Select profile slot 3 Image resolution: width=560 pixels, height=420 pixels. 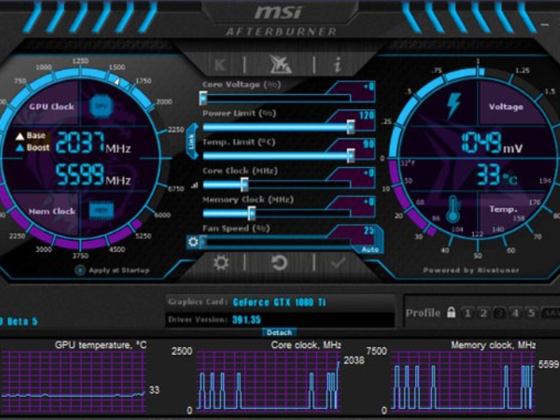pyautogui.click(x=499, y=313)
